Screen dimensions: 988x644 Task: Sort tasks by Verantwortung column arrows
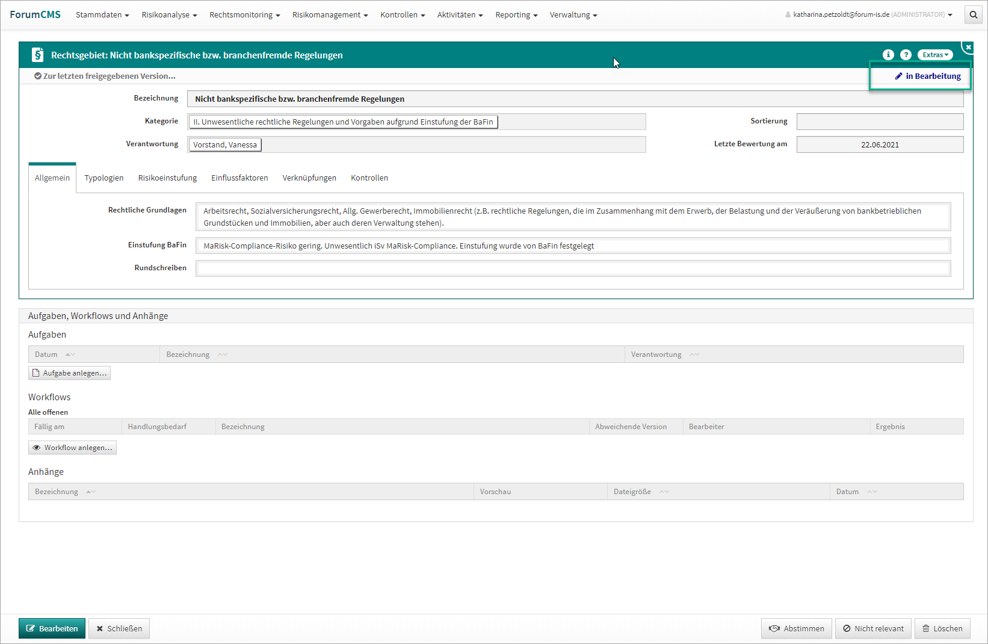(x=694, y=355)
